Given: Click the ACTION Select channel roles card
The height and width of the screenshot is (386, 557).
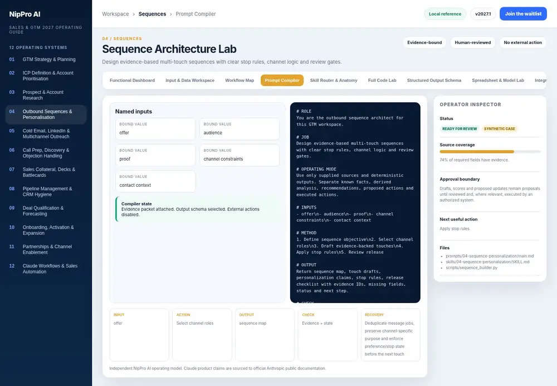Looking at the screenshot, I should [202, 335].
